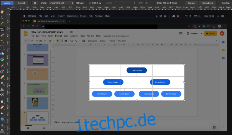Viewport: 232px width, 135px height.
Task: Focus the crop width field
Action: click(x=81, y=3)
